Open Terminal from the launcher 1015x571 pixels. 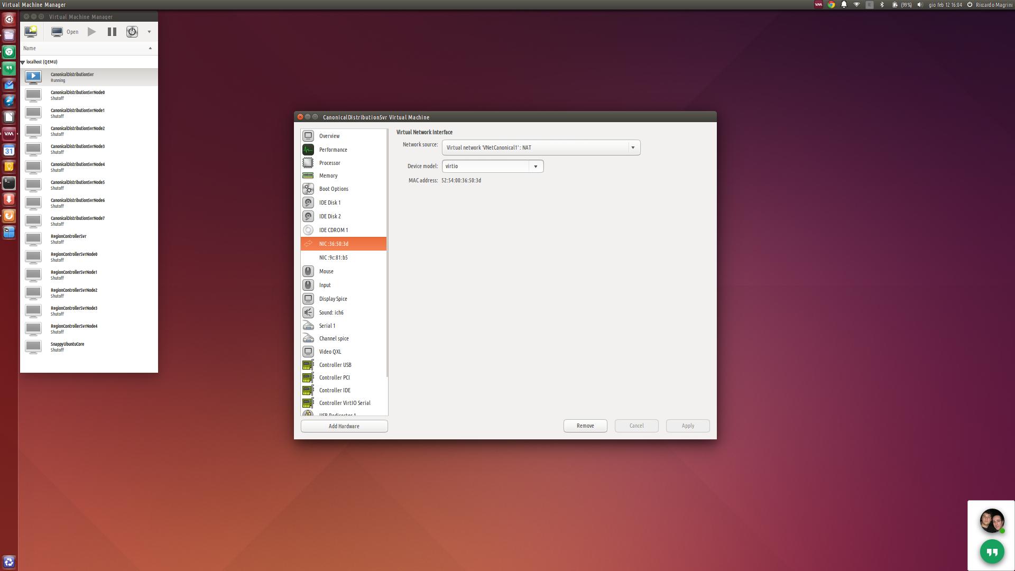[9, 183]
